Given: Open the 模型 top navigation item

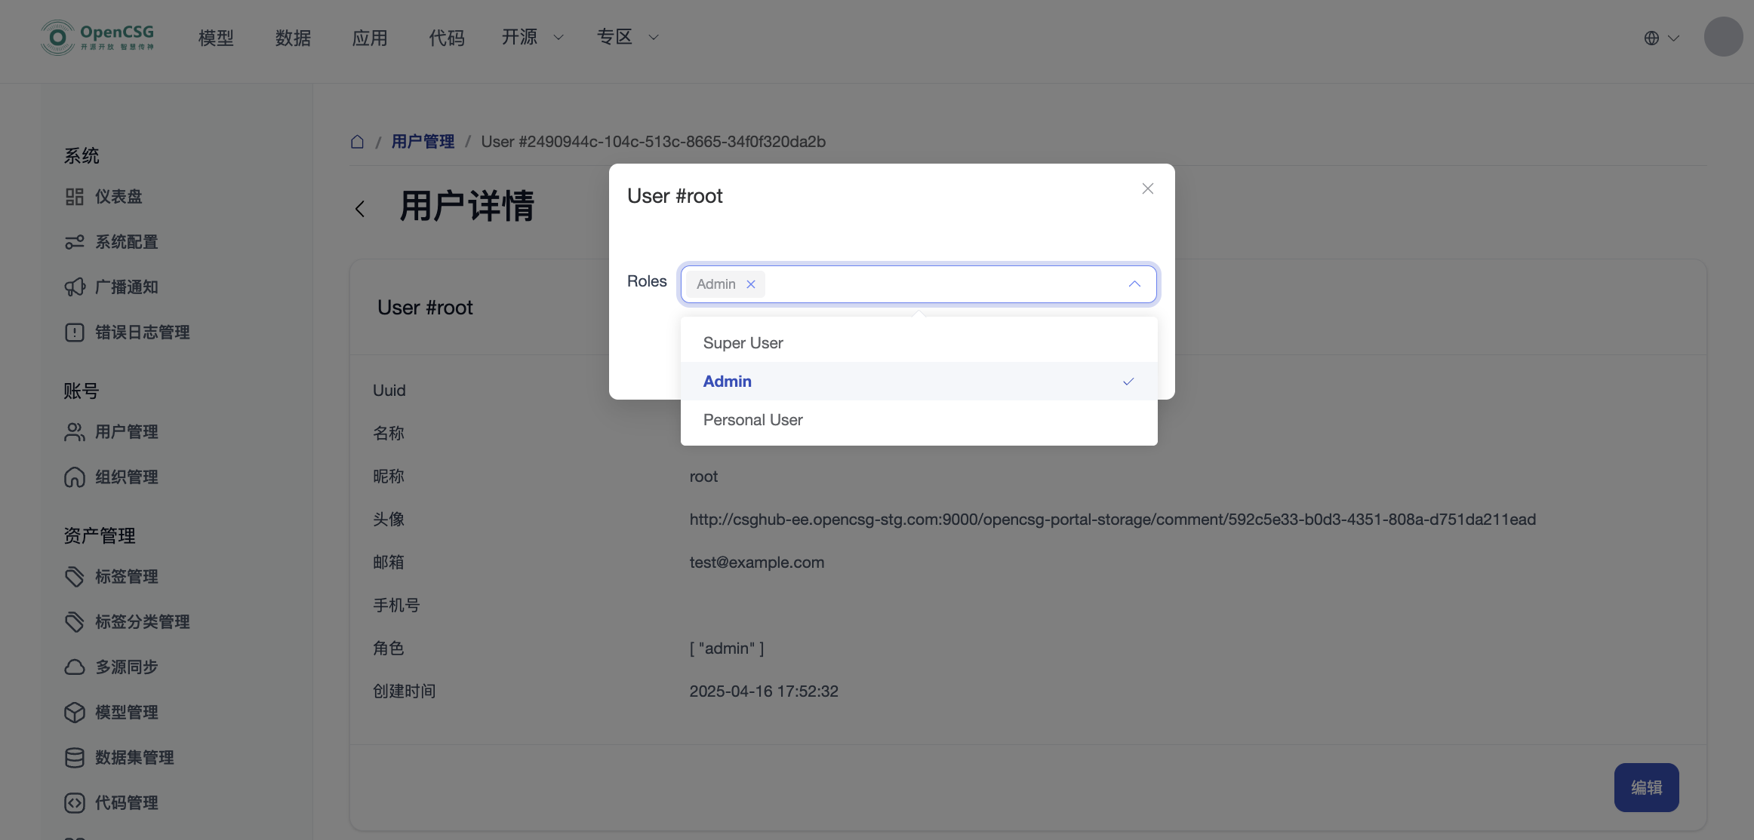Looking at the screenshot, I should [x=216, y=38].
